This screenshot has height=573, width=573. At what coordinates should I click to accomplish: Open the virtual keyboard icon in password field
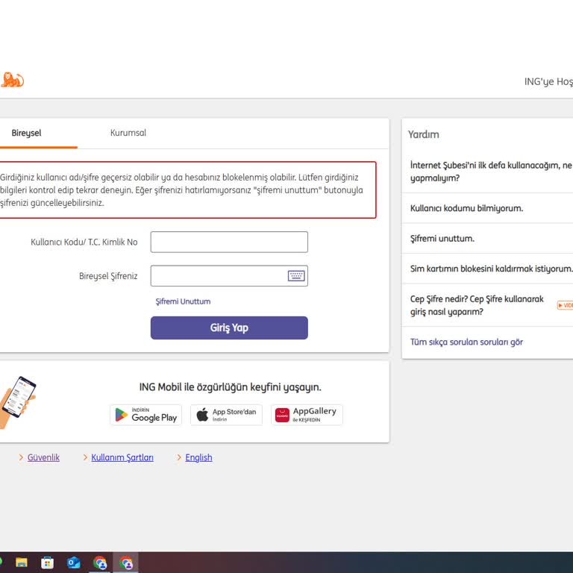(296, 275)
